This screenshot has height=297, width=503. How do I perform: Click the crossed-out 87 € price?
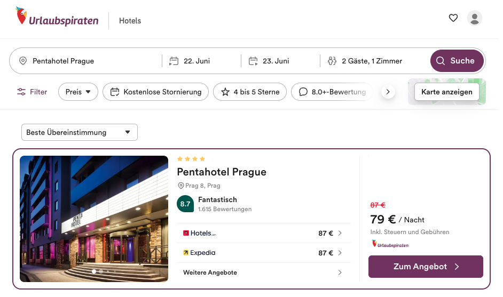click(378, 205)
